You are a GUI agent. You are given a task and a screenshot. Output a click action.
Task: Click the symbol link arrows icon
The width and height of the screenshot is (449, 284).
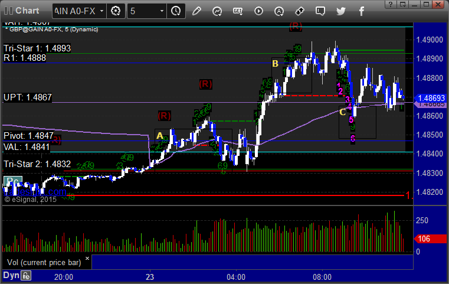[300, 11]
